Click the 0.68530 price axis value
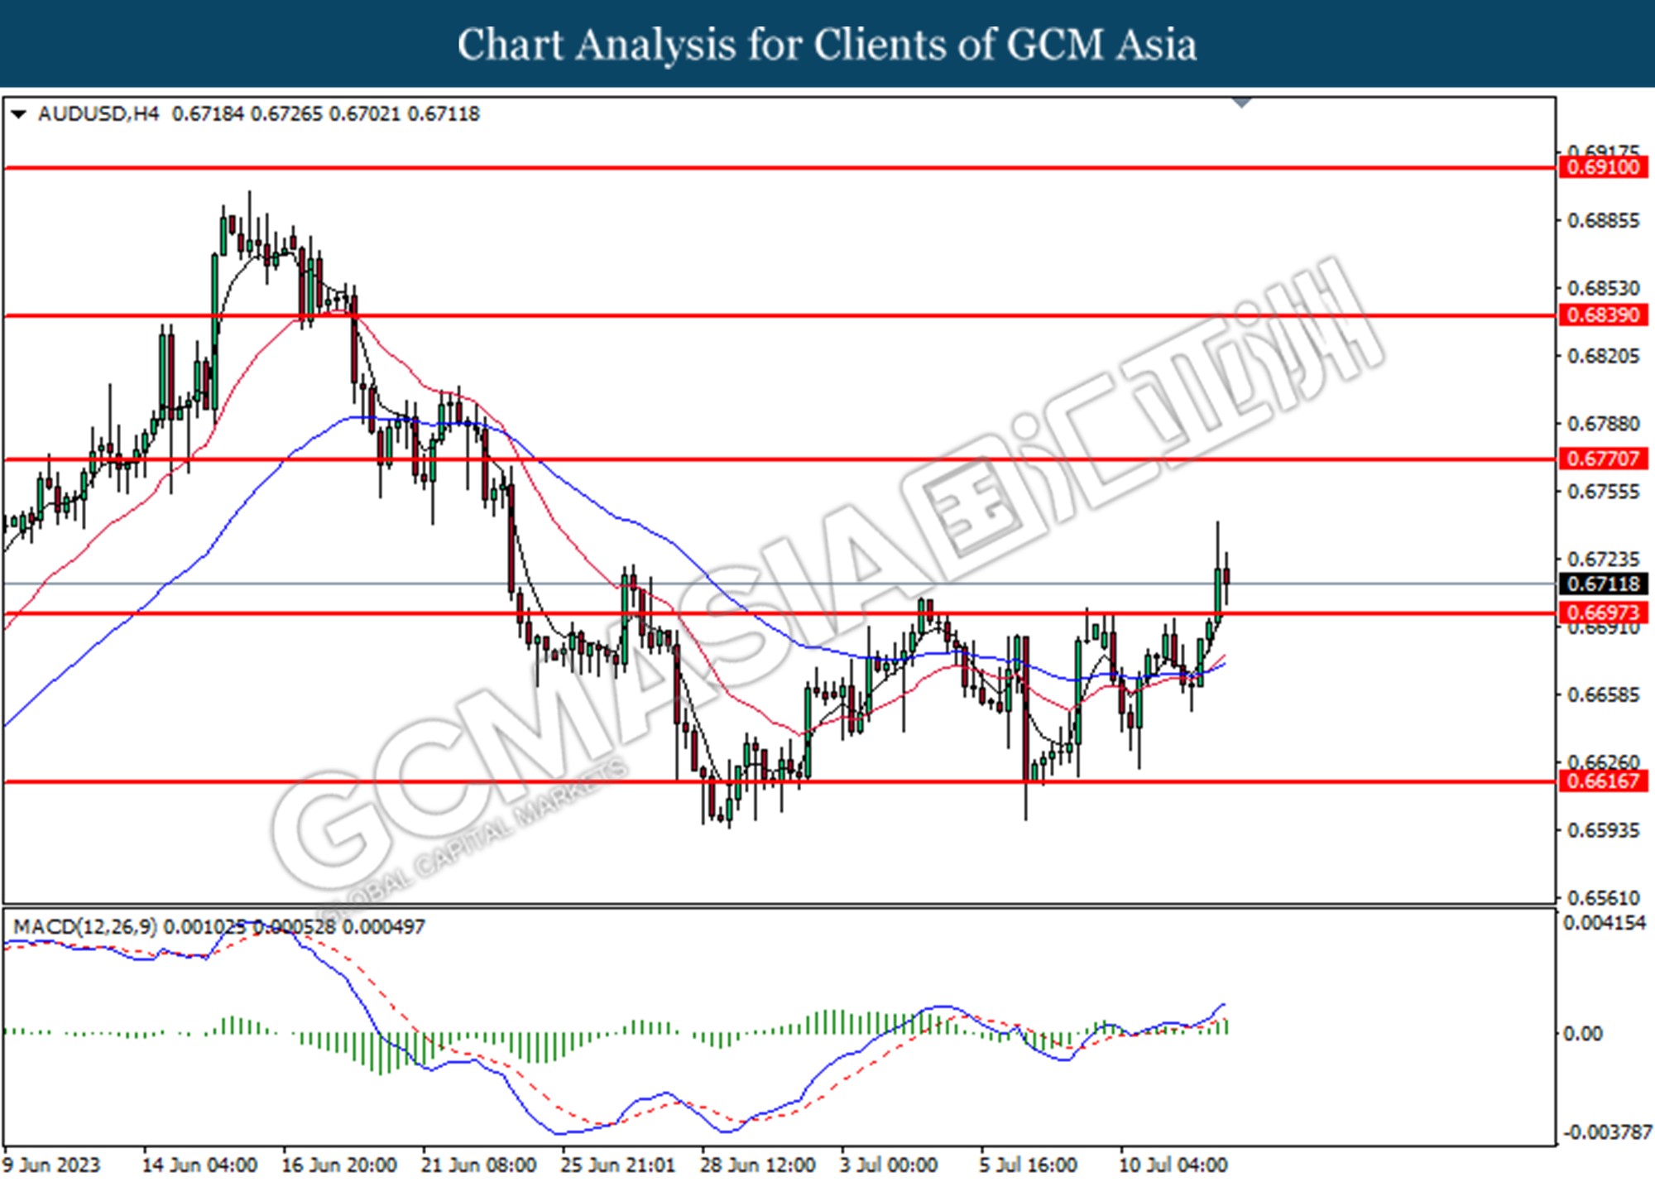 coord(1603,288)
